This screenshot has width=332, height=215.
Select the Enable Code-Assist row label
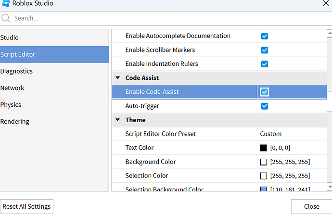(152, 92)
